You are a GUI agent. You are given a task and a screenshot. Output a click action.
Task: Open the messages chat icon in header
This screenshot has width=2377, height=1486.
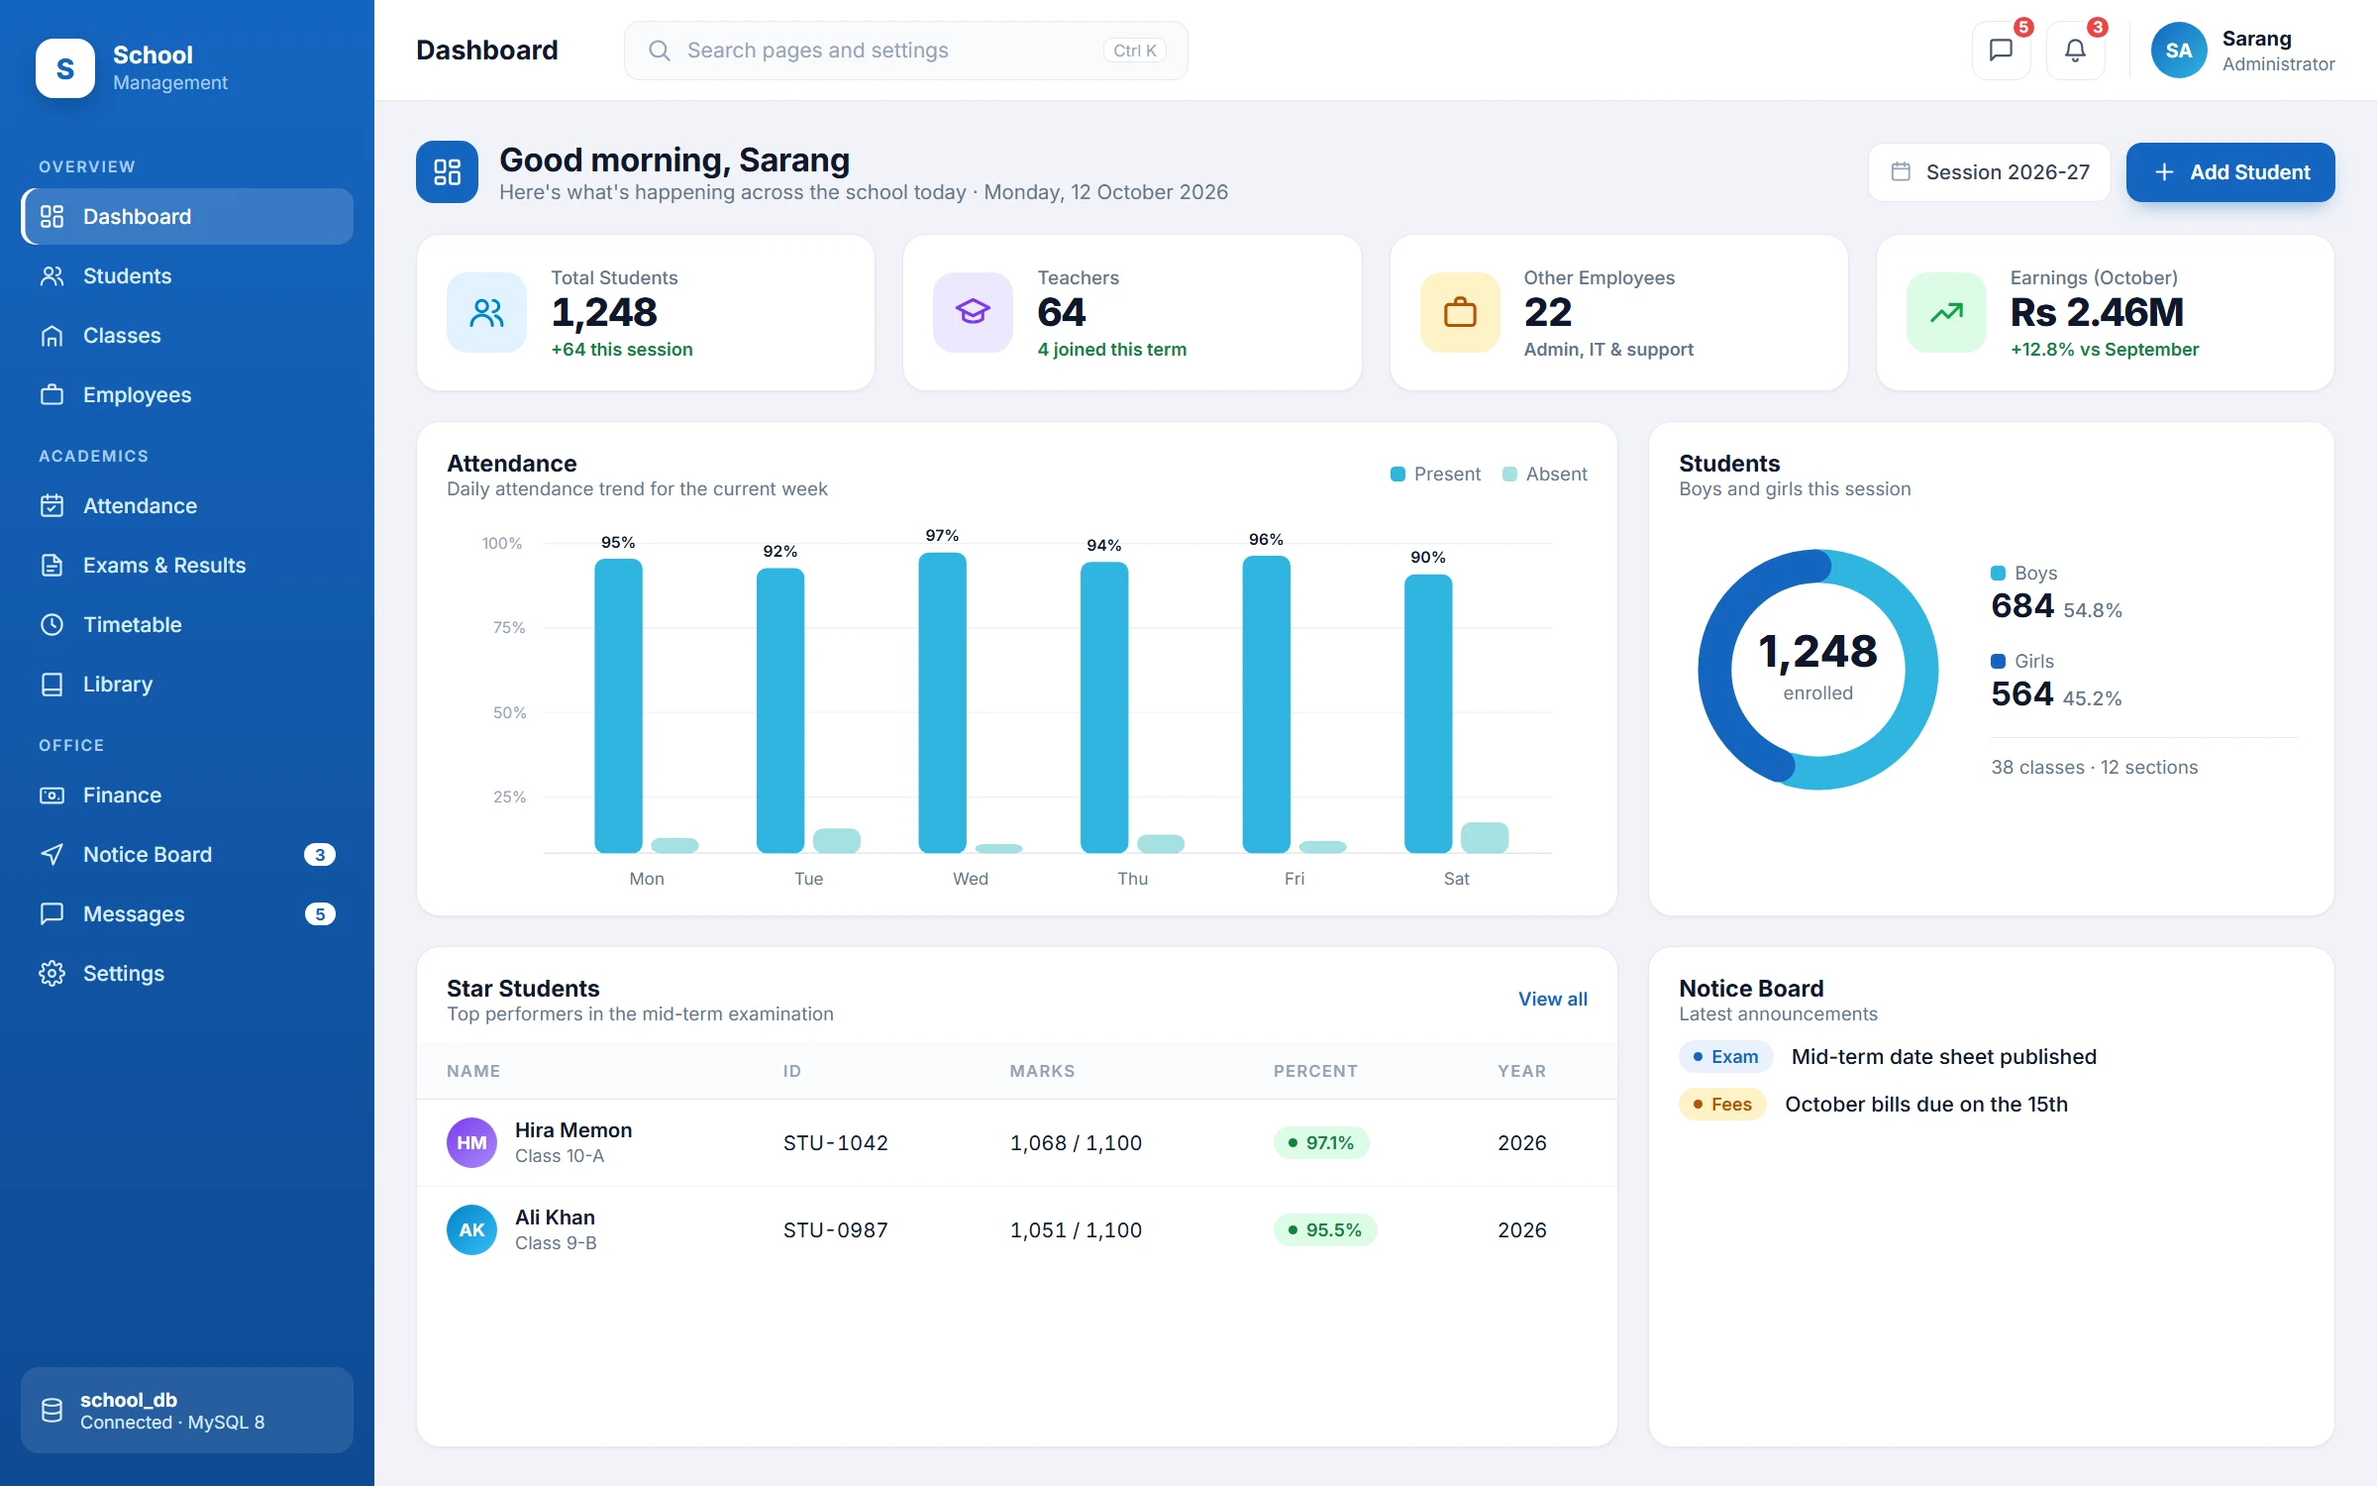2001,51
